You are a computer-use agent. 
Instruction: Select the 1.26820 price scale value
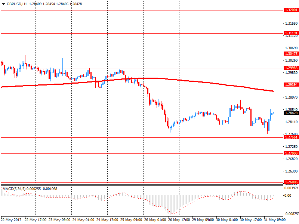coord(292,159)
